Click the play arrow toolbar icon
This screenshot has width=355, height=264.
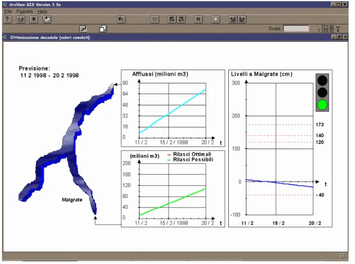(34, 19)
